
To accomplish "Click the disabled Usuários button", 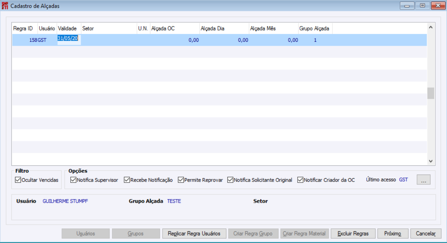I will tap(86, 233).
